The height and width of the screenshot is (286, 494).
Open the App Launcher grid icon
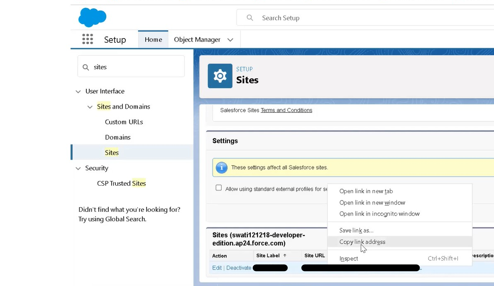coord(88,39)
